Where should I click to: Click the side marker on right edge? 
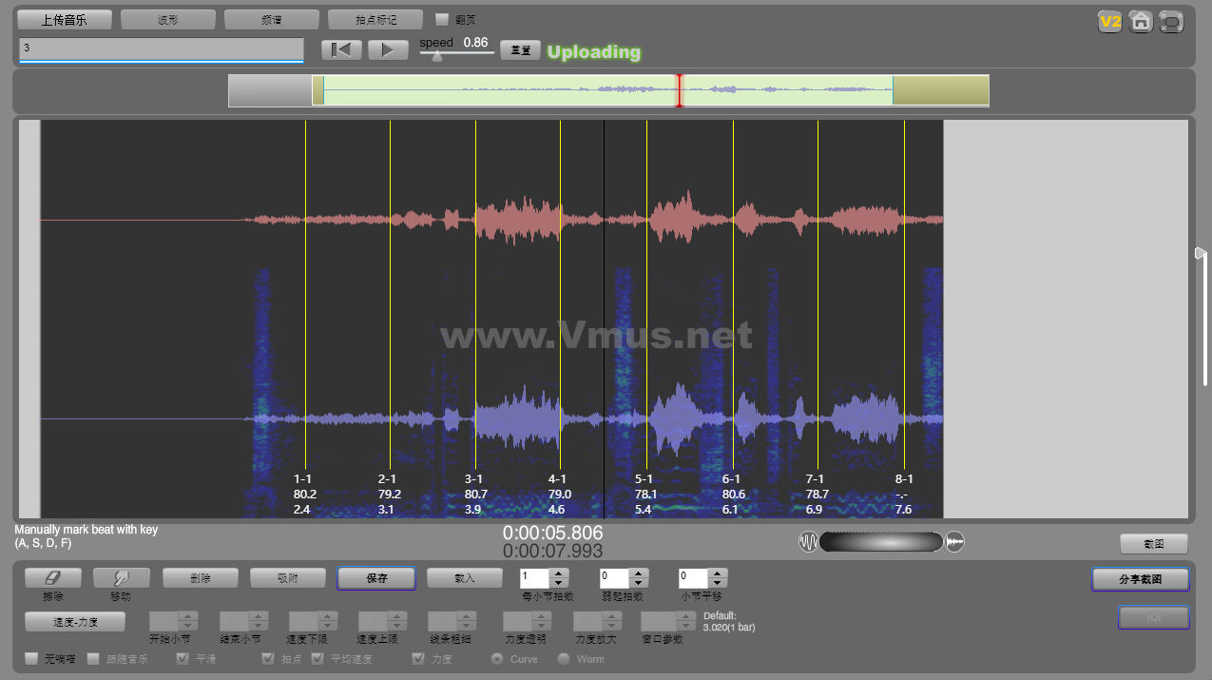(1201, 252)
